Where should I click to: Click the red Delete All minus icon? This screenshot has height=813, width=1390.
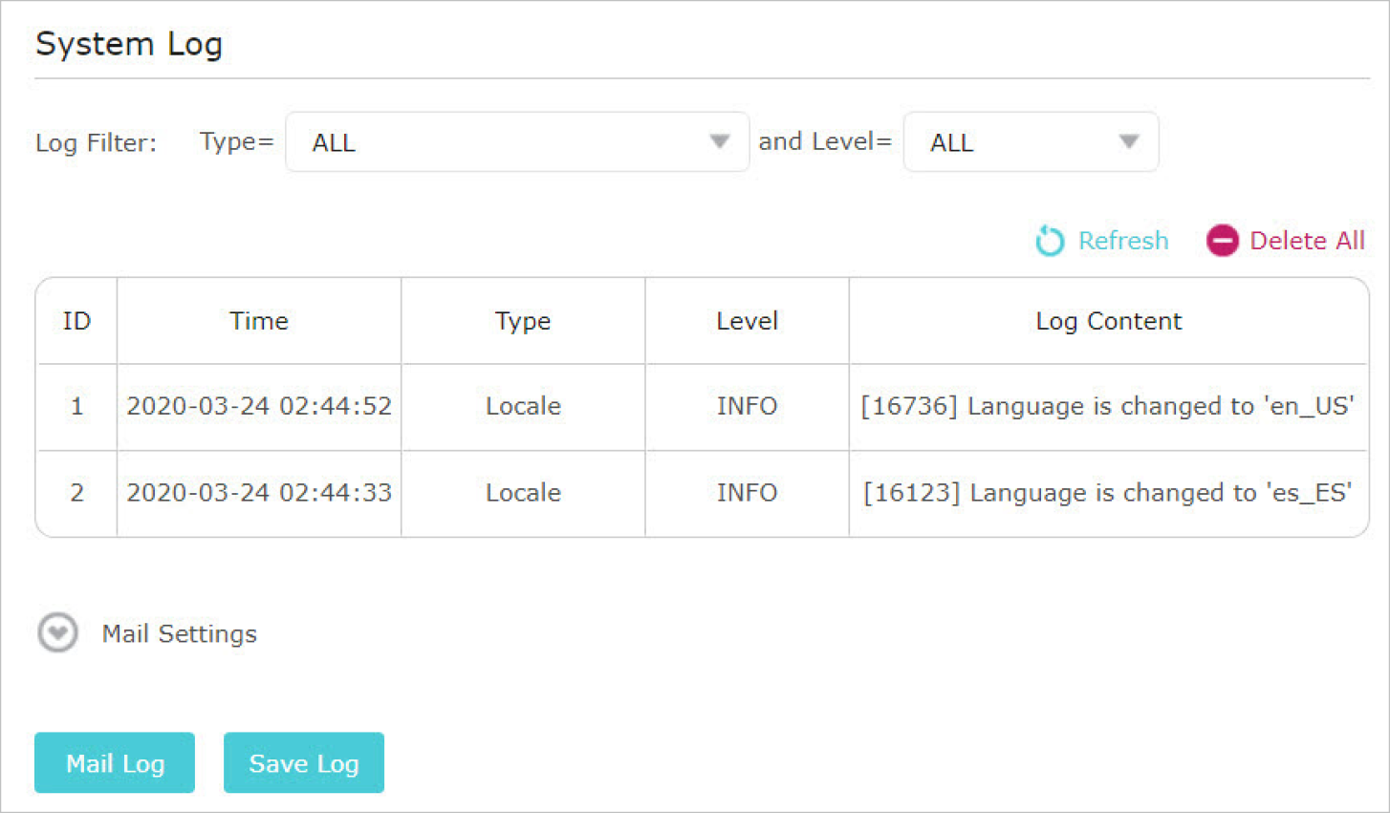[1223, 241]
